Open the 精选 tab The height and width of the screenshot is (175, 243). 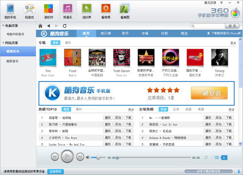pyautogui.click(x=184, y=33)
